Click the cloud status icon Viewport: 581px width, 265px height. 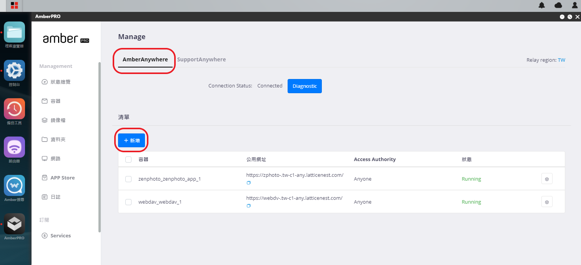click(x=558, y=5)
